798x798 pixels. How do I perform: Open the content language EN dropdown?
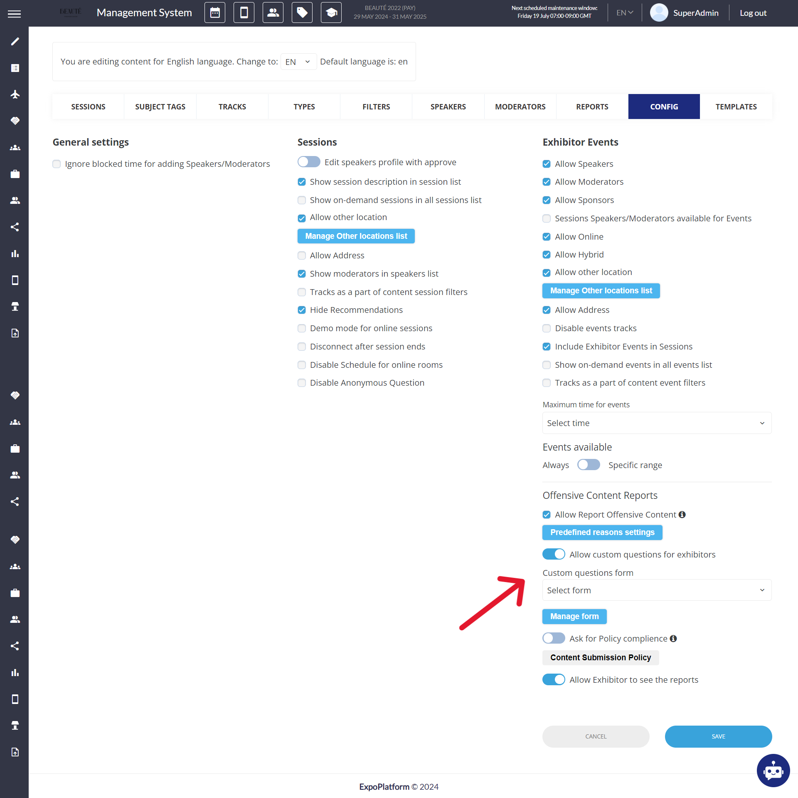[x=298, y=62]
